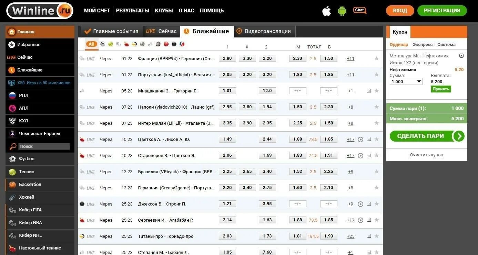The width and height of the screenshot is (478, 255).
Task: Open РПЛ league in sidebar
Action: click(40, 96)
